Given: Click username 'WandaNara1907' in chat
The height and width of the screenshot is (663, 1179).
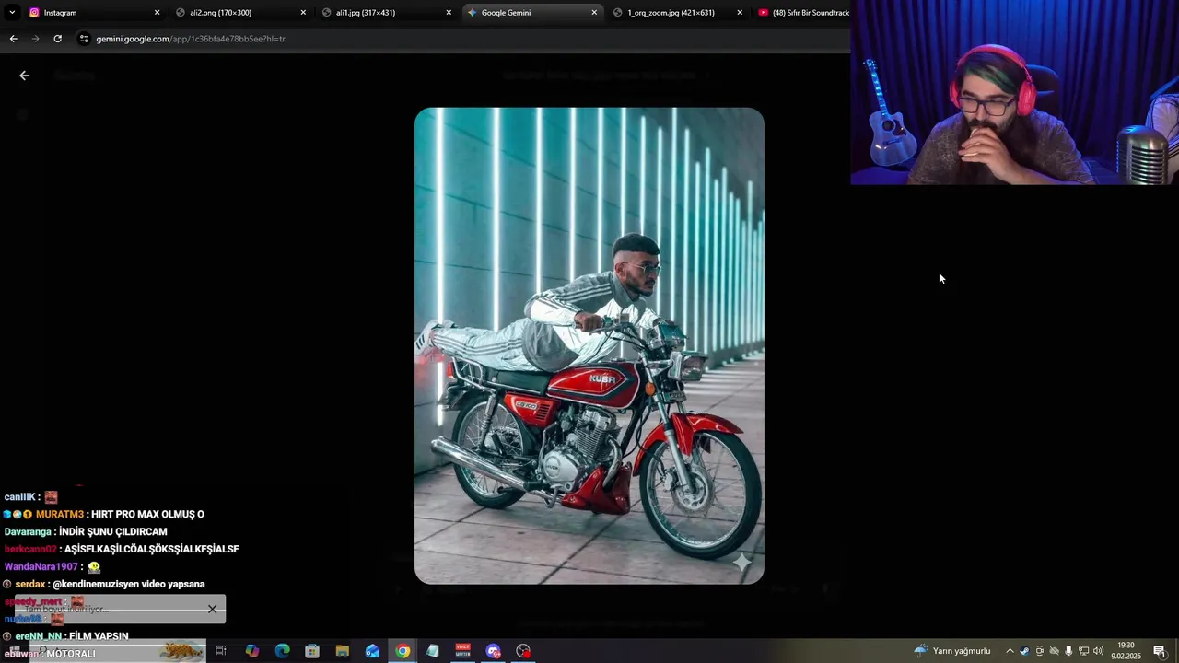Looking at the screenshot, I should click(41, 566).
